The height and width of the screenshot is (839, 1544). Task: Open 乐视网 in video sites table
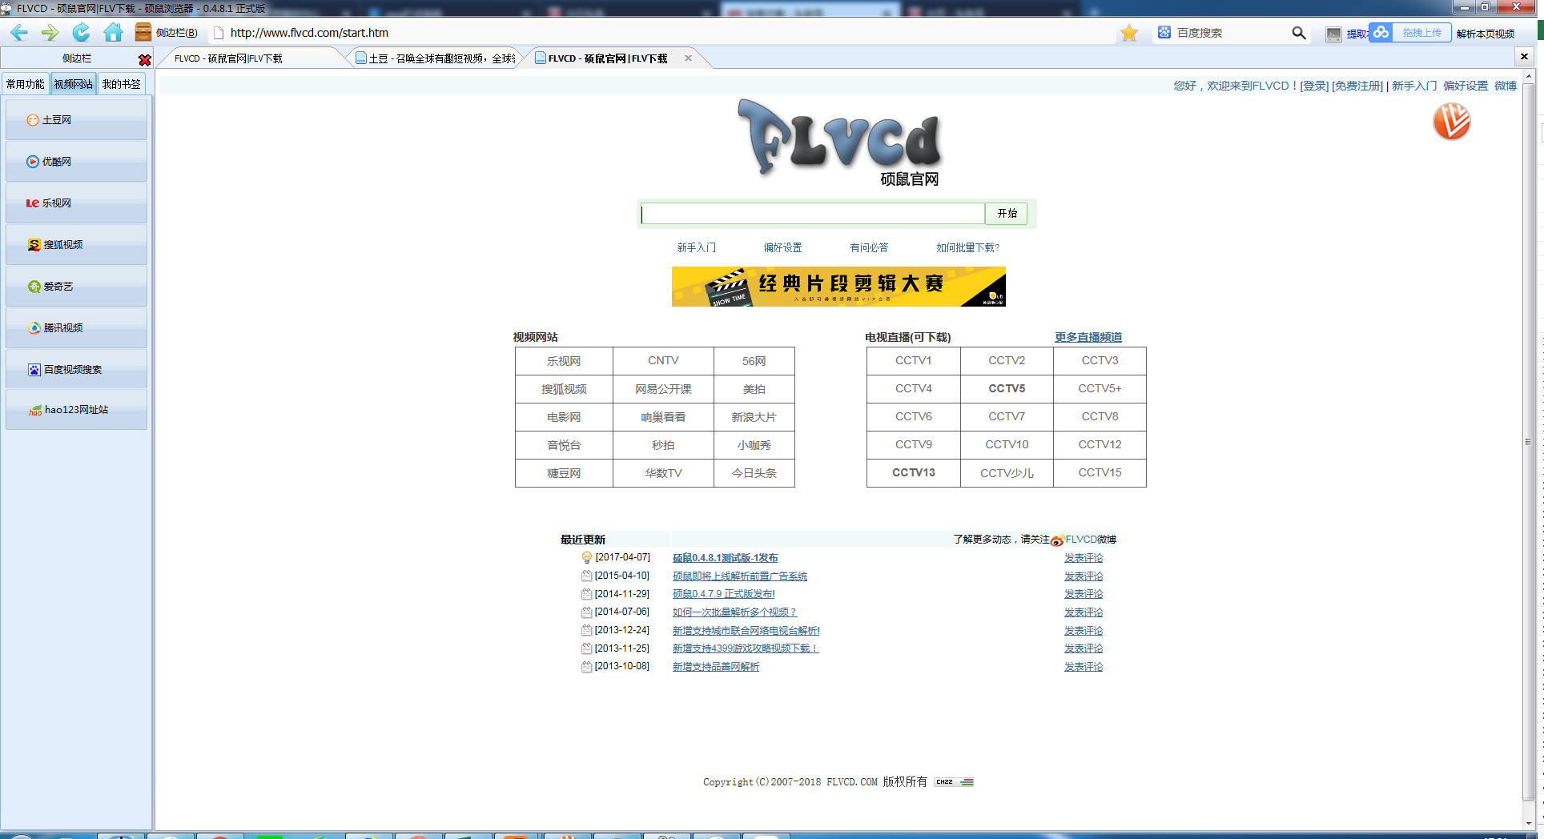[x=564, y=361]
